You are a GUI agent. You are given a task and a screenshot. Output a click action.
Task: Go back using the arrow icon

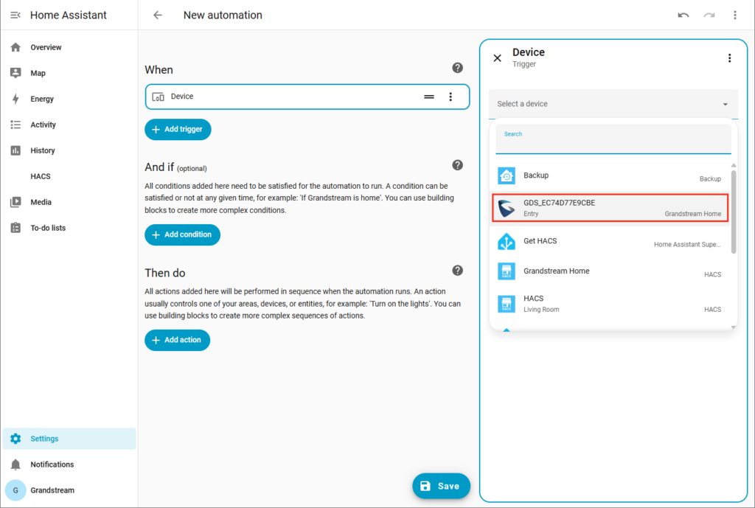[x=158, y=15]
